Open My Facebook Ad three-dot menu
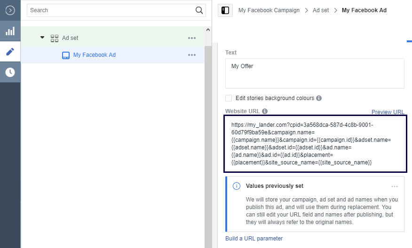 click(x=192, y=55)
